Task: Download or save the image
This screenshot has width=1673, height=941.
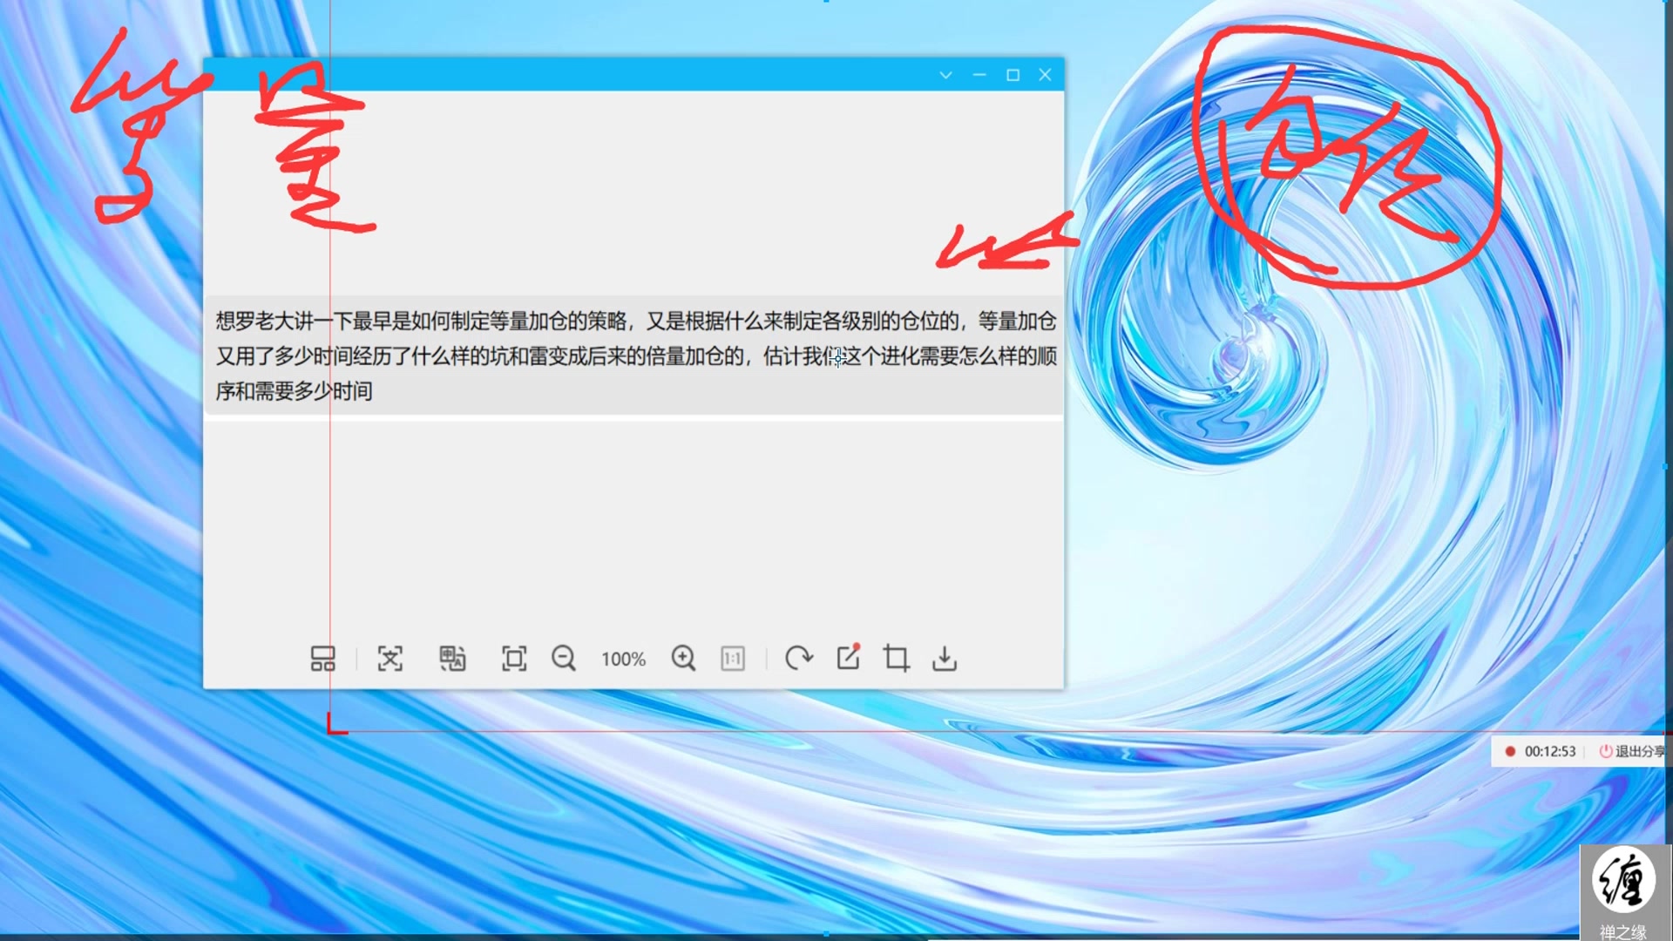Action: [x=945, y=659]
